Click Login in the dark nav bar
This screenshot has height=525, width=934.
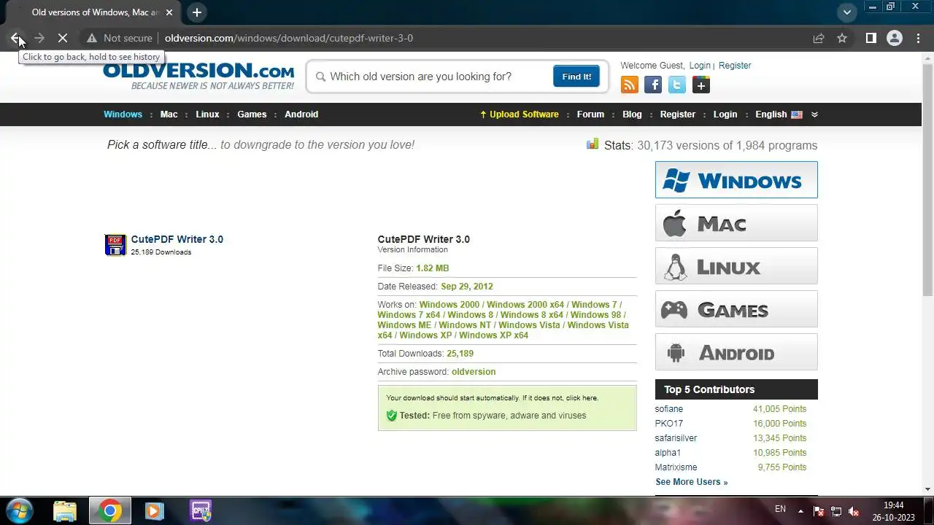click(x=725, y=114)
